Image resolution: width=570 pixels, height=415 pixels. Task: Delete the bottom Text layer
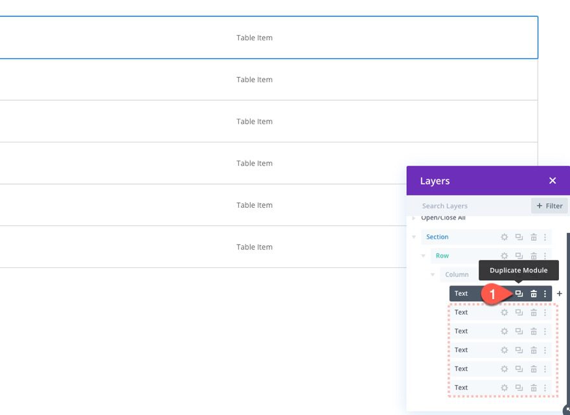coord(534,387)
